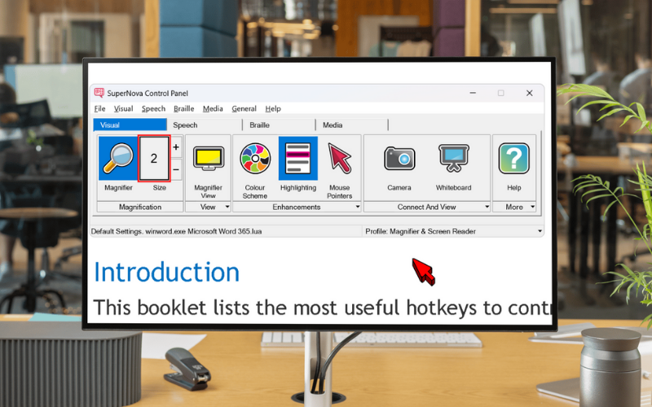This screenshot has width=652, height=407.
Task: Close the SuperNova Control Panel window
Action: pos(529,93)
